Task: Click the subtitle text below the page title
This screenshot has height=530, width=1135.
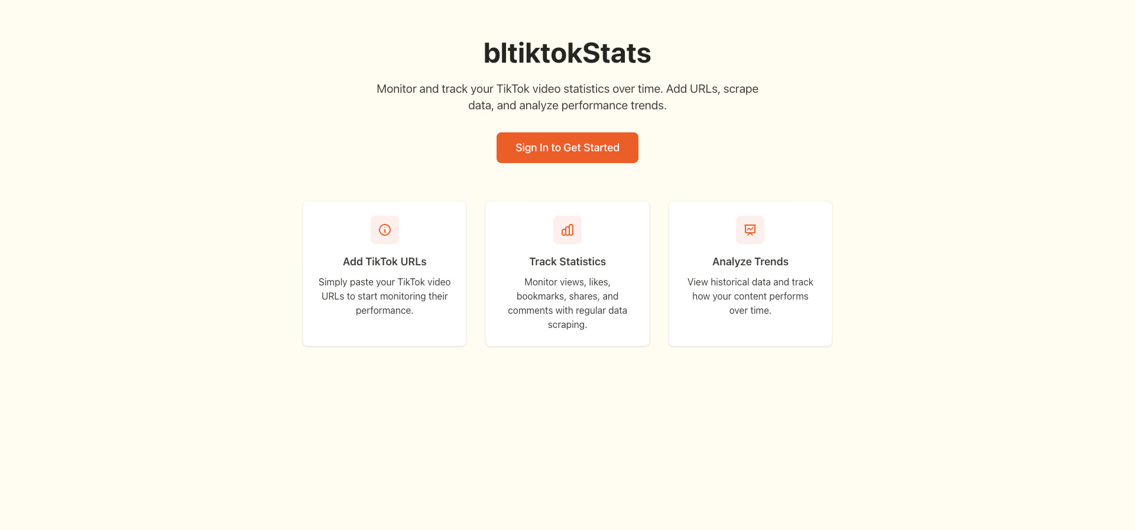Action: pyautogui.click(x=567, y=96)
